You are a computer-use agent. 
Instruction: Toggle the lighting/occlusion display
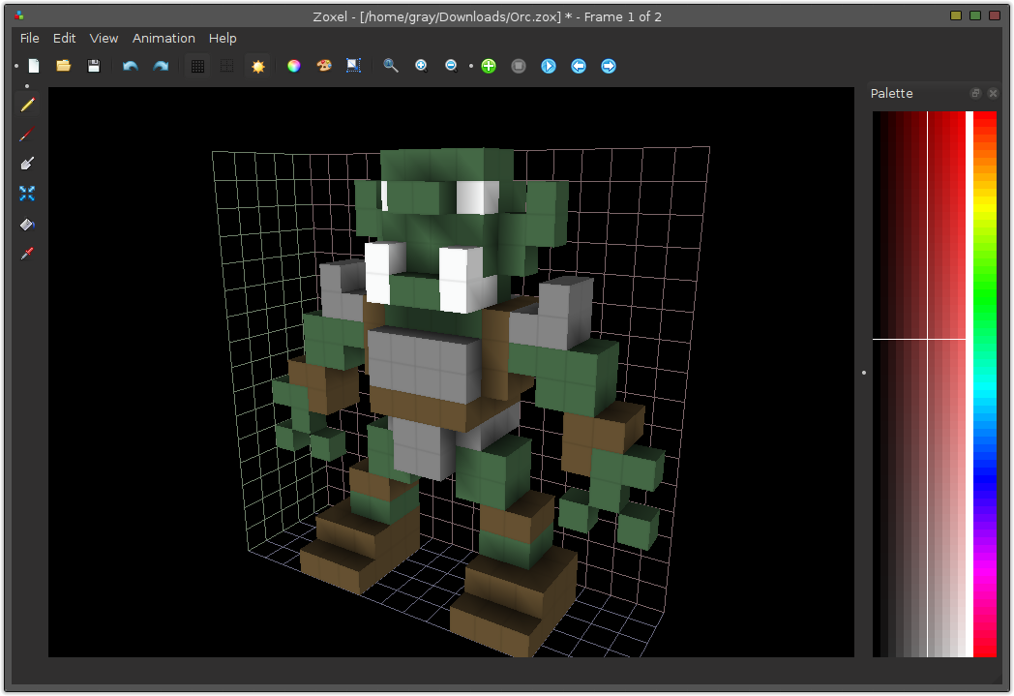pyautogui.click(x=257, y=65)
